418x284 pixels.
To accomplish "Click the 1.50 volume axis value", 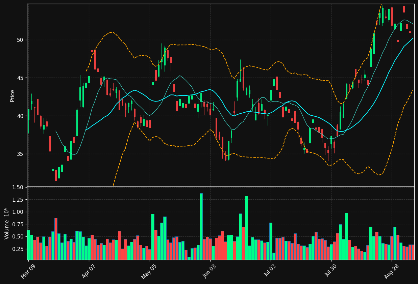I will [18, 187].
